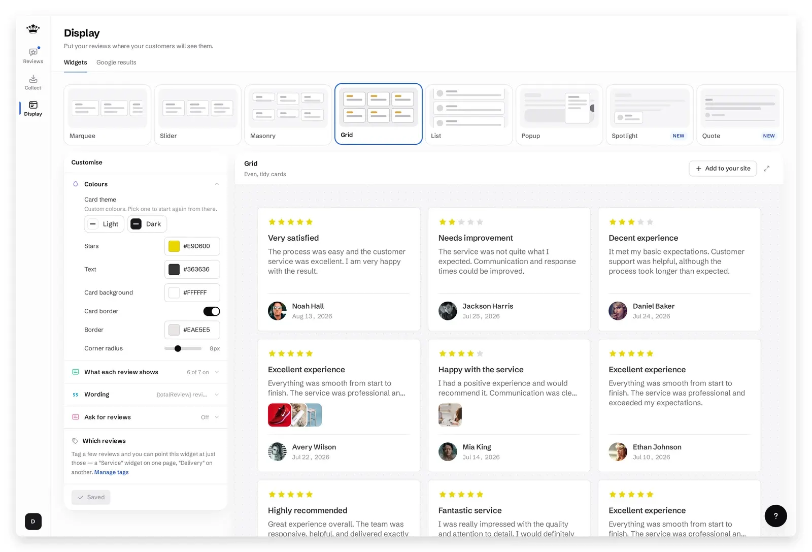Choose the Dark card theme
812x552 pixels.
pos(147,224)
